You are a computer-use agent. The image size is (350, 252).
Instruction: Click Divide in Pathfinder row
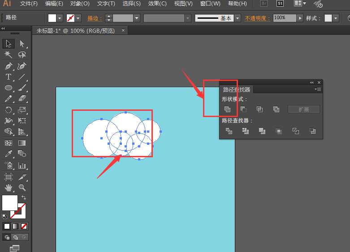[x=229, y=131]
